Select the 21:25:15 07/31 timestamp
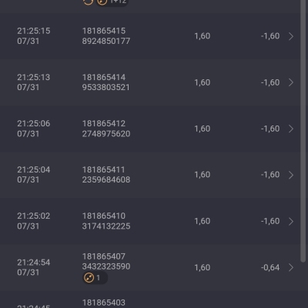The height and width of the screenshot is (308, 308). coord(34,36)
